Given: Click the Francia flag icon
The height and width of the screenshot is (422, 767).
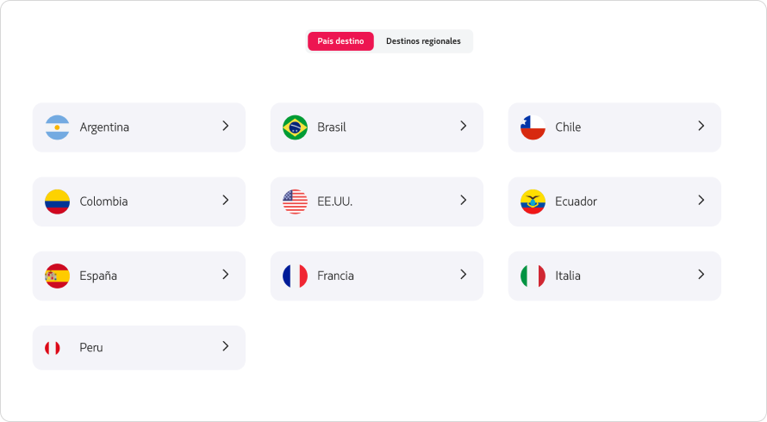Looking at the screenshot, I should (x=295, y=276).
